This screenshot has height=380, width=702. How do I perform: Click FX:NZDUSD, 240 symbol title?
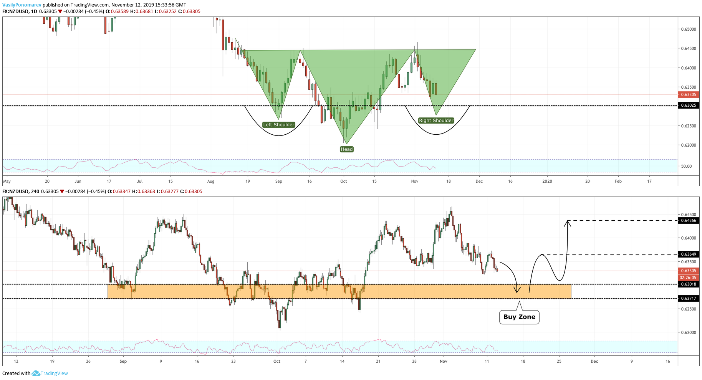(x=21, y=191)
